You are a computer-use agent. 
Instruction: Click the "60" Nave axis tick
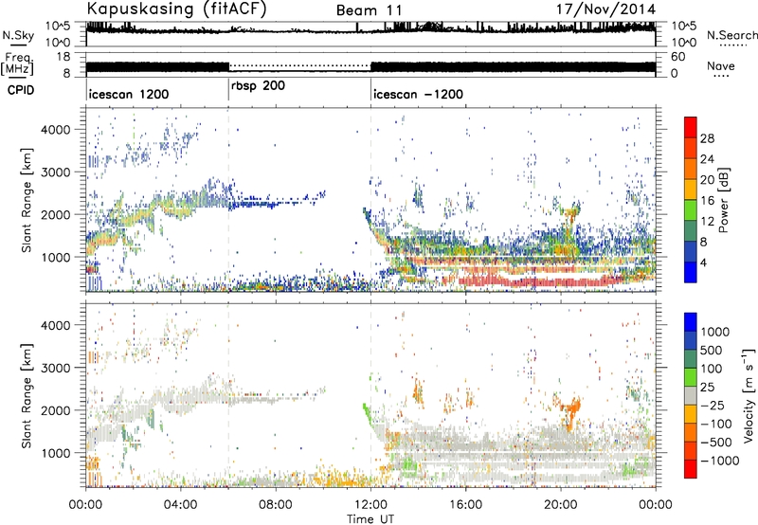click(x=677, y=57)
